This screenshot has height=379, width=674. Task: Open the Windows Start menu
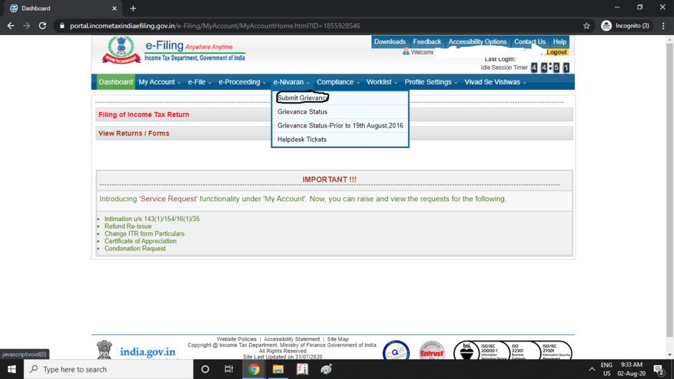click(12, 369)
